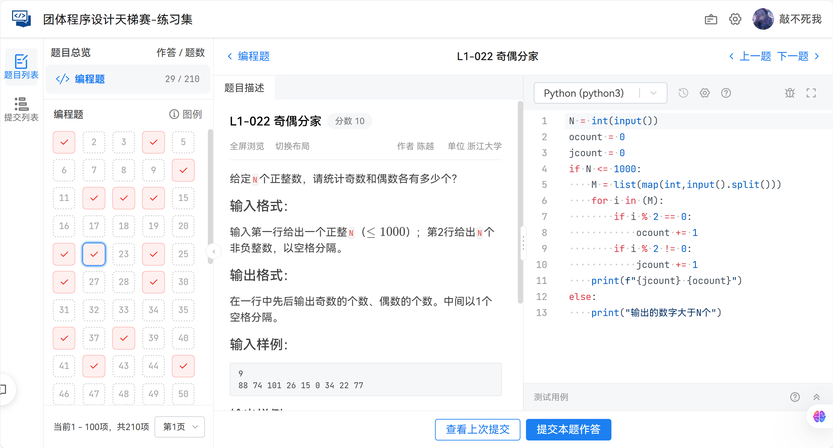Click the editor help question mark icon

coord(726,93)
